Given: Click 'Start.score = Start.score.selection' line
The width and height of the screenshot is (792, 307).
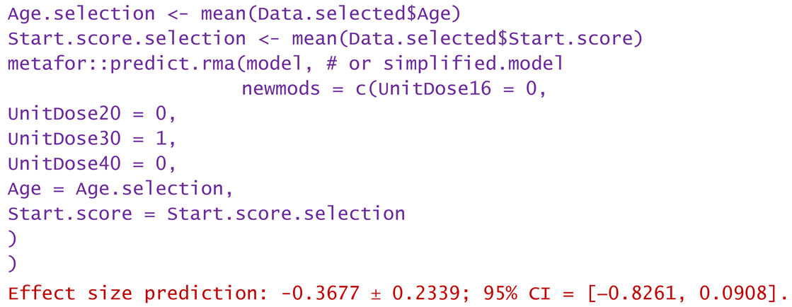Looking at the screenshot, I should pos(206,214).
